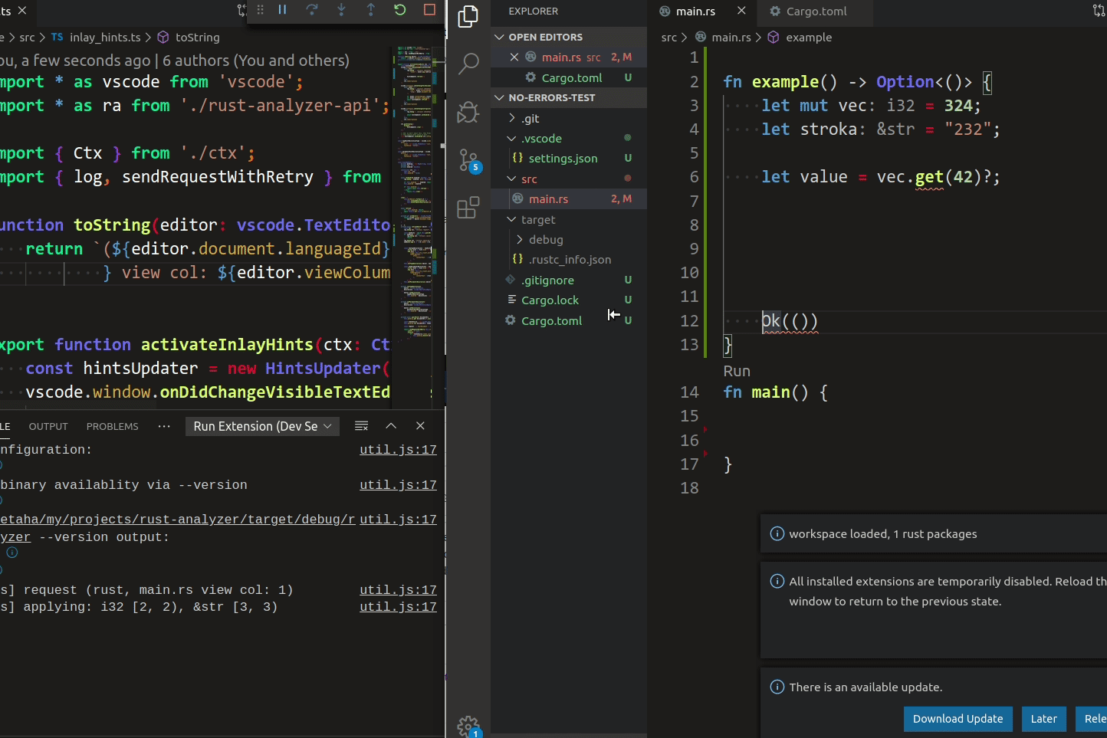
Task: Maximize the panel with the chevron icon
Action: pyautogui.click(x=391, y=426)
